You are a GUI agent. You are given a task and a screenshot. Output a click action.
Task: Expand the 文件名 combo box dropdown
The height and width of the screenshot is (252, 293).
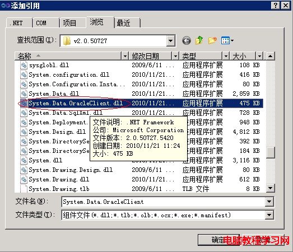click(269, 202)
